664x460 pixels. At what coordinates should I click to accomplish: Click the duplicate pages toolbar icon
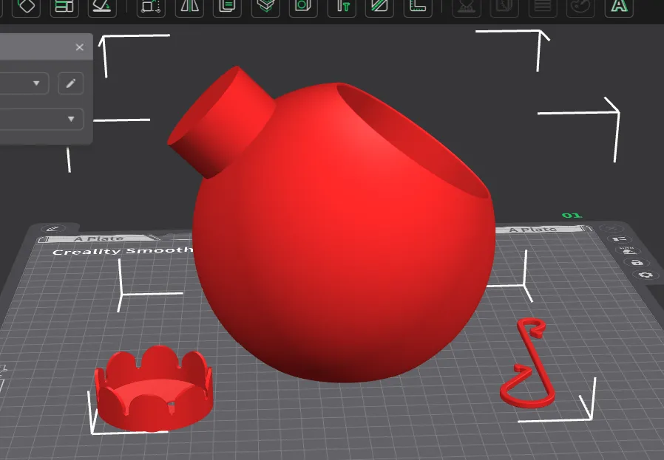227,6
